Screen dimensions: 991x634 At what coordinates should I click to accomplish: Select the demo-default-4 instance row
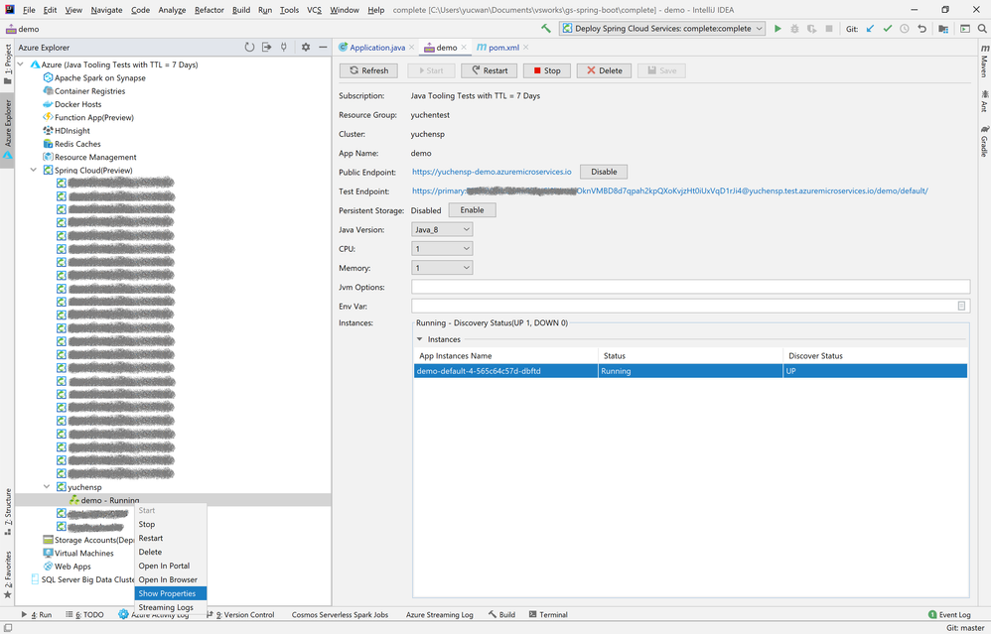(x=690, y=371)
